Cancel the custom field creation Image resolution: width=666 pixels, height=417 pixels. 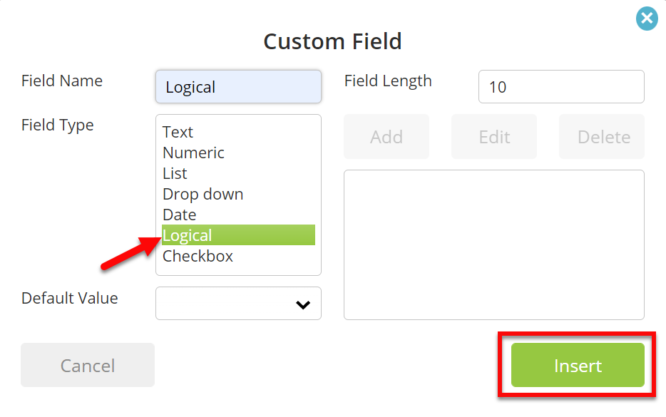pyautogui.click(x=88, y=365)
